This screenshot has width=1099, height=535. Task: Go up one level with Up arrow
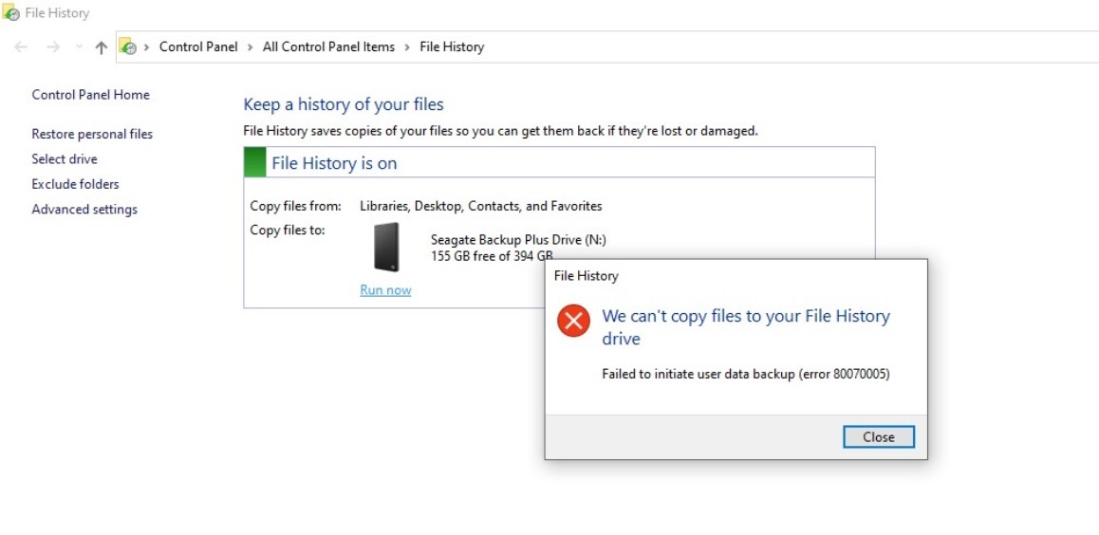point(102,47)
